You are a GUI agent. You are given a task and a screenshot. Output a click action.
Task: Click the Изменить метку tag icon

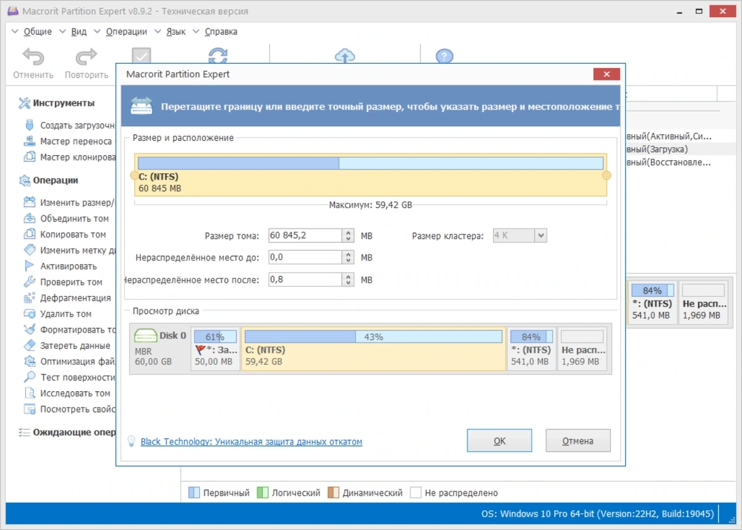[29, 250]
